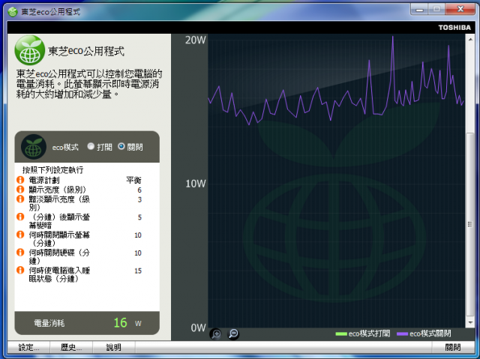Click info icon beside 何時使電腦進入睡眠狀態

coord(20,270)
